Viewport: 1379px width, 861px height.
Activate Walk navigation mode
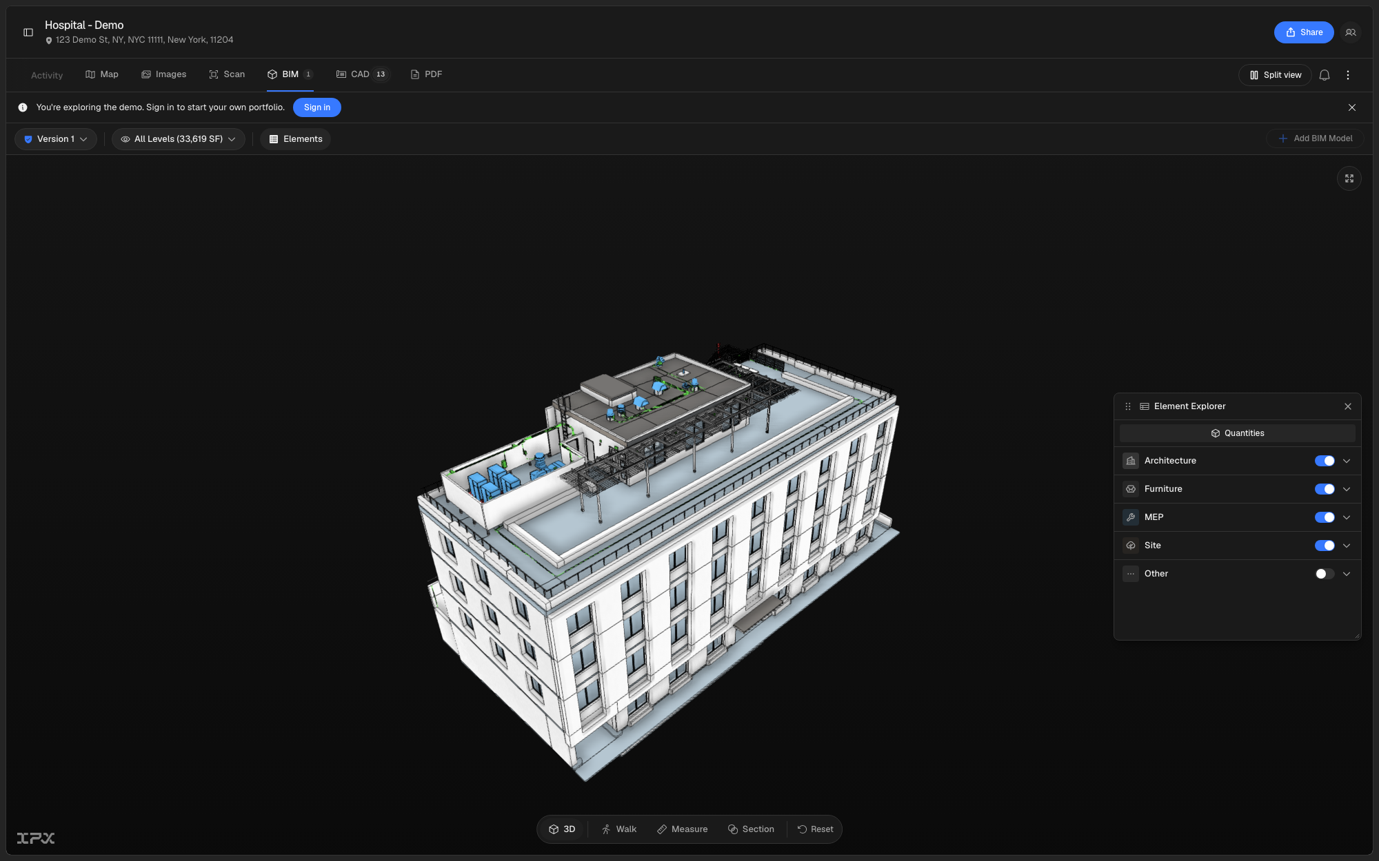(x=619, y=829)
